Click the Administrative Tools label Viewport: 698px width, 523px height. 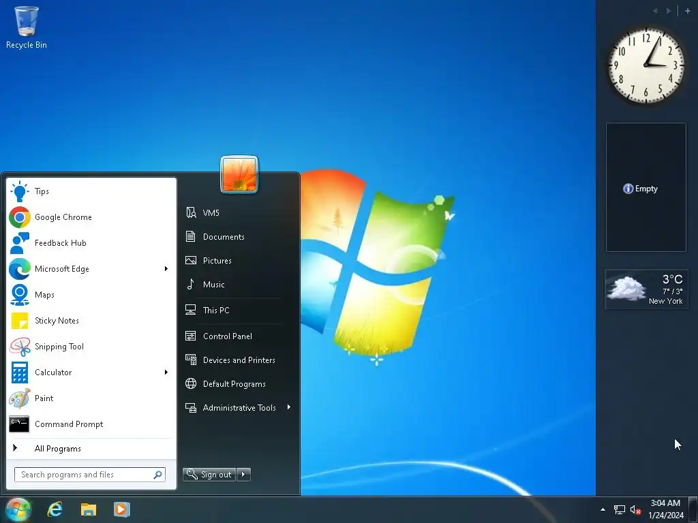pos(239,408)
